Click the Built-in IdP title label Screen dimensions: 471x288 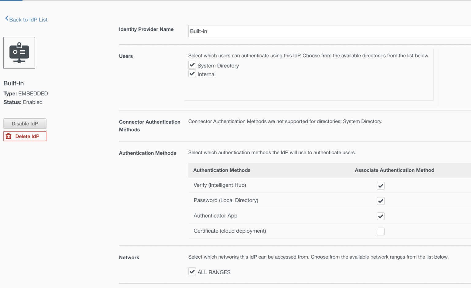point(13,83)
